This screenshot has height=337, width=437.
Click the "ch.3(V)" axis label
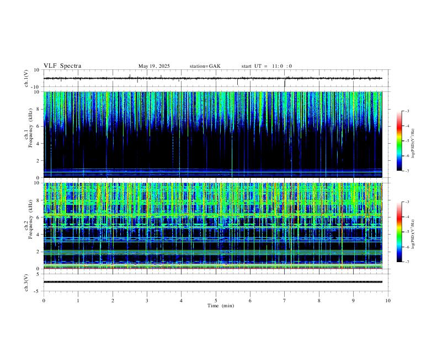(x=26, y=282)
